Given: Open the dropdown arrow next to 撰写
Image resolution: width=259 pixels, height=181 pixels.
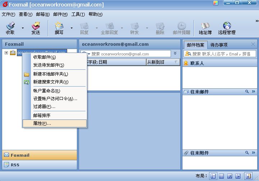Looking at the screenshot, I should [71, 28].
